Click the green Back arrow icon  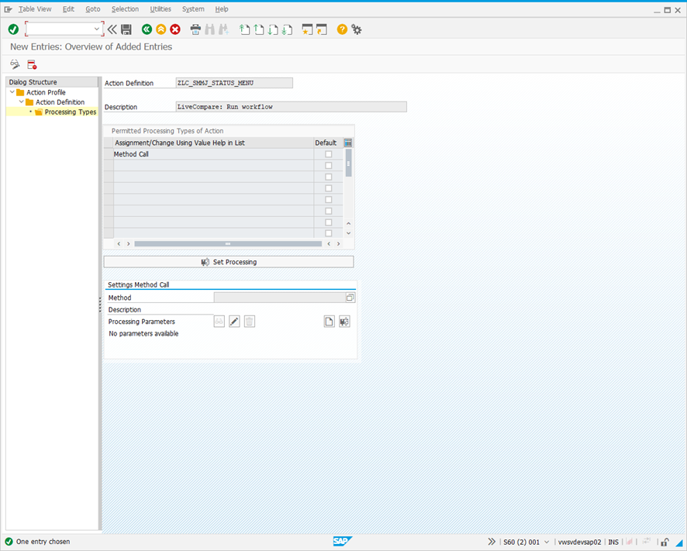[x=147, y=29]
